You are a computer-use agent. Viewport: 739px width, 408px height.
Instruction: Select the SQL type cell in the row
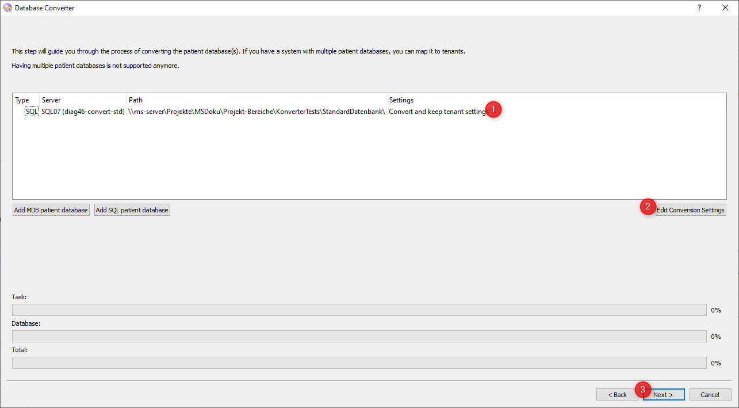[32, 112]
